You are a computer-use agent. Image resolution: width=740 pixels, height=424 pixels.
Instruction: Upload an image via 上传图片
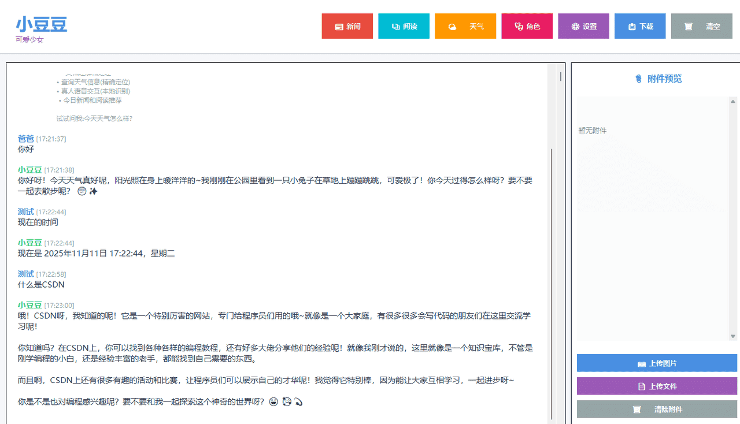tap(656, 363)
